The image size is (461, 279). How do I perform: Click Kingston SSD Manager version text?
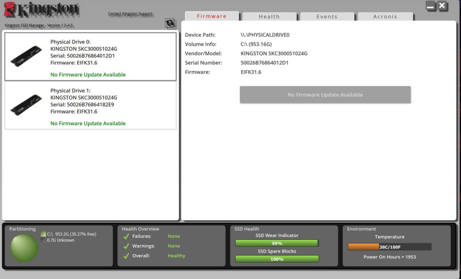[x=39, y=25]
